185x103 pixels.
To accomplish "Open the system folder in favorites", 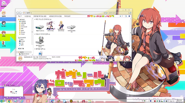I will 22,25.
